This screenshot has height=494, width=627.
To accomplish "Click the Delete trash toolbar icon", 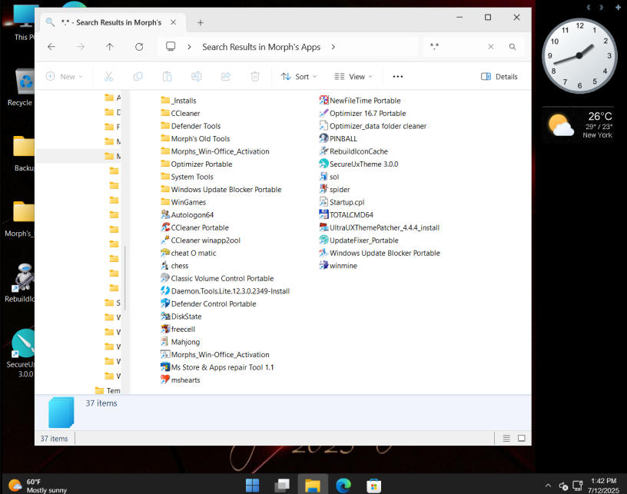I will (x=255, y=76).
